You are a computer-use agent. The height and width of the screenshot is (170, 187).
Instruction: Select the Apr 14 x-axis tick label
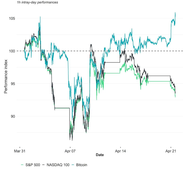tap(120, 149)
